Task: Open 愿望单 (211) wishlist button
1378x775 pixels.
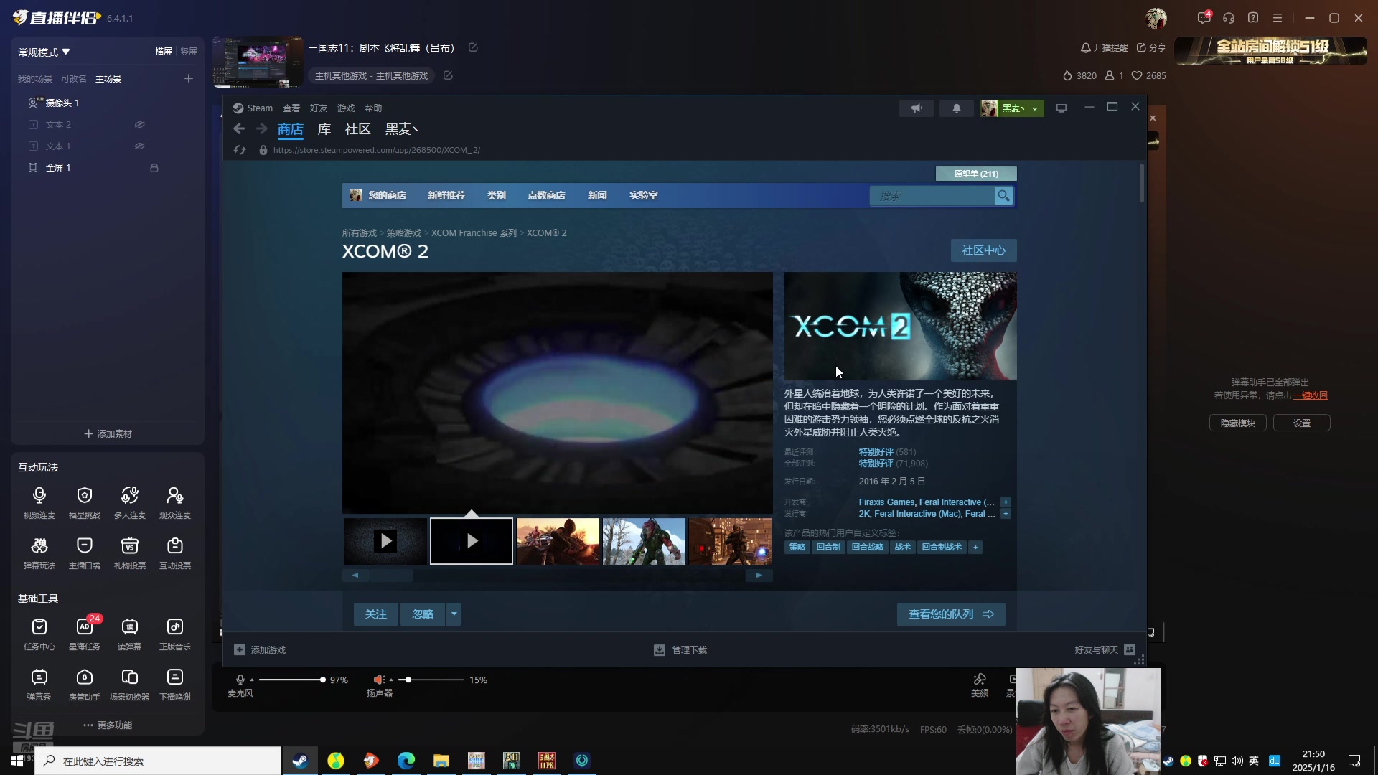Action: tap(976, 174)
